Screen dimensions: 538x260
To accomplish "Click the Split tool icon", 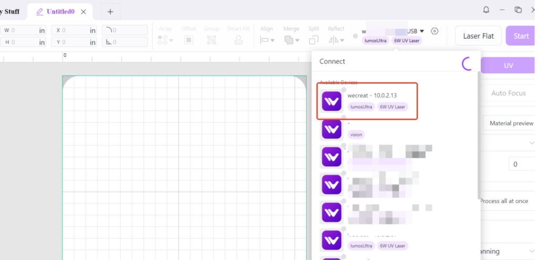I will pyautogui.click(x=314, y=40).
